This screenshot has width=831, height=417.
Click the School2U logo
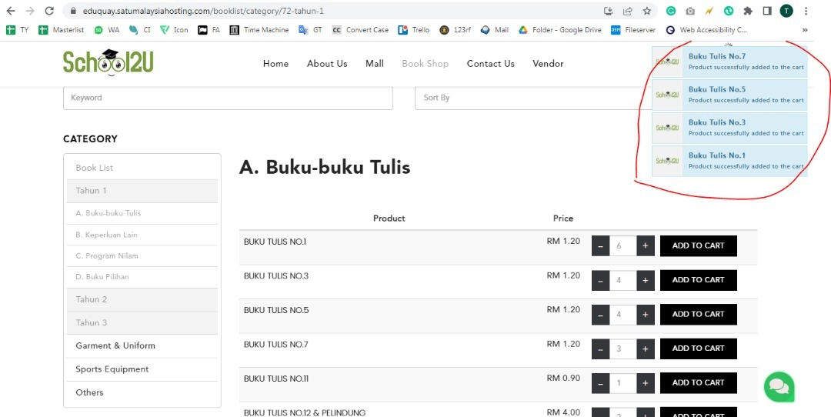pos(108,62)
